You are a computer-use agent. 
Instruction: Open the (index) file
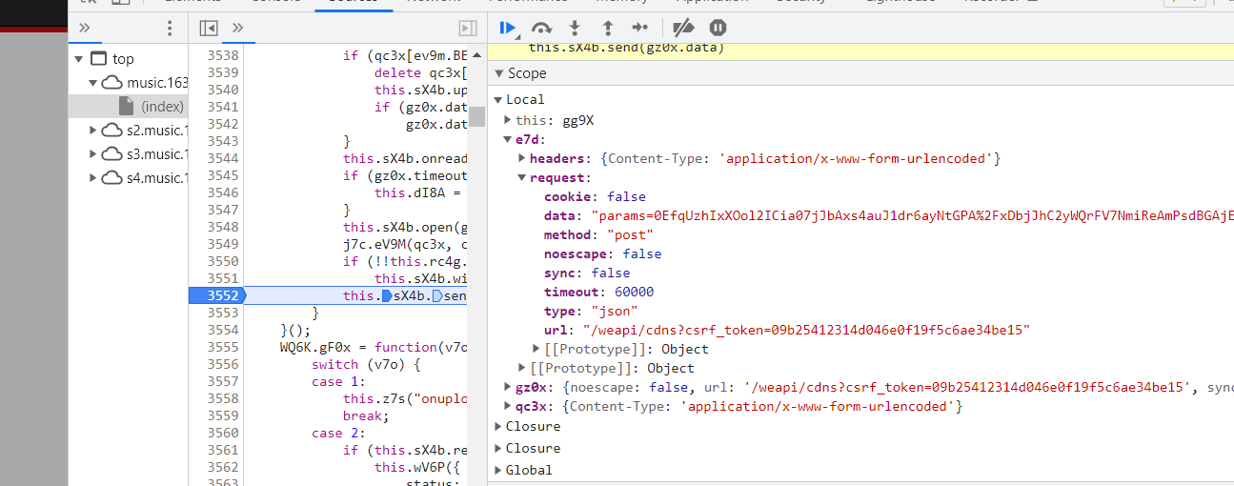[x=162, y=107]
